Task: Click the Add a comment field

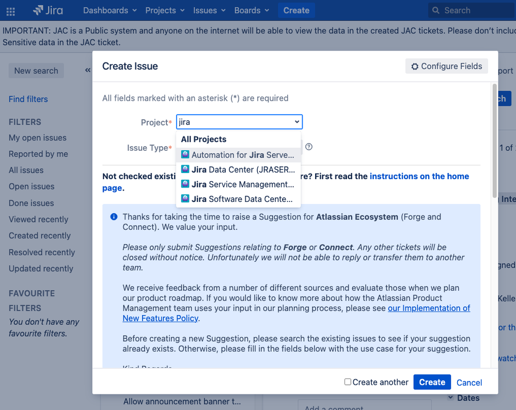Action: (365, 405)
